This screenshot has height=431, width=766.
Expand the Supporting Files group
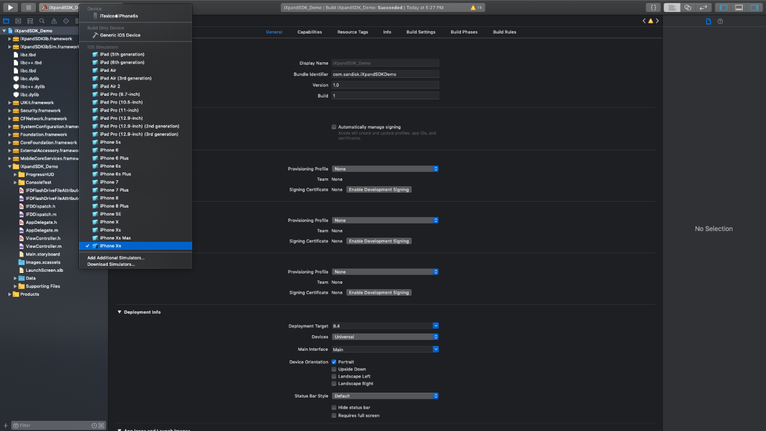(x=16, y=286)
